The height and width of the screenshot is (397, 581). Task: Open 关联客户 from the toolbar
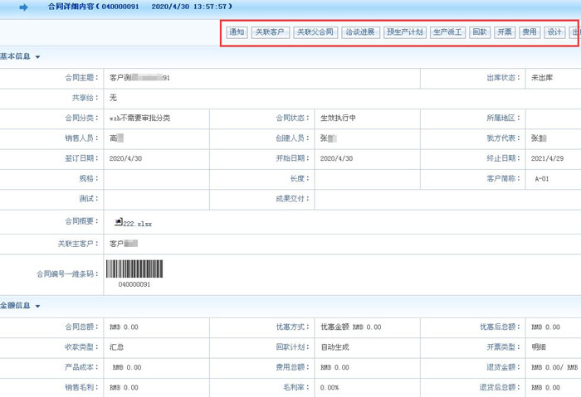(270, 33)
